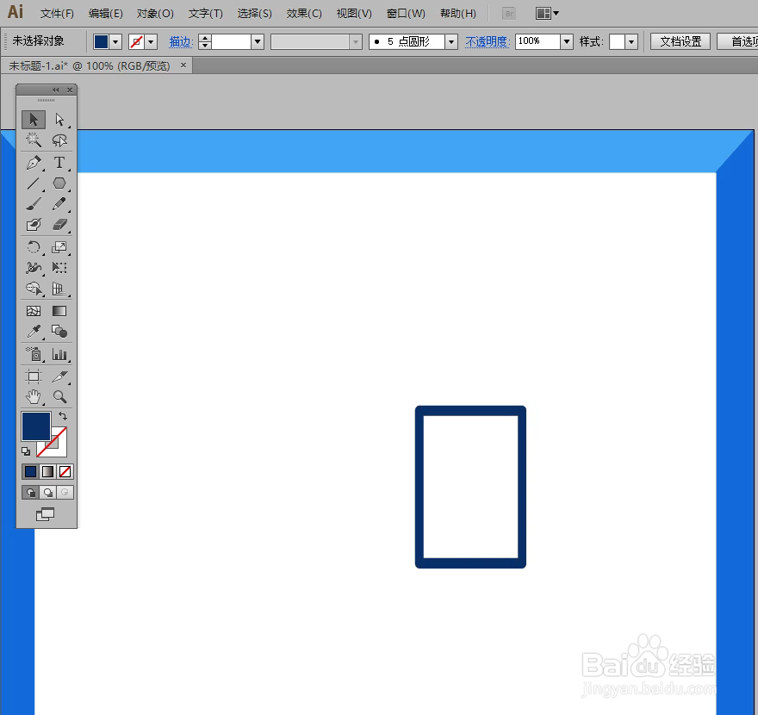
Task: Open the 窗口(W) menu
Action: pos(406,14)
